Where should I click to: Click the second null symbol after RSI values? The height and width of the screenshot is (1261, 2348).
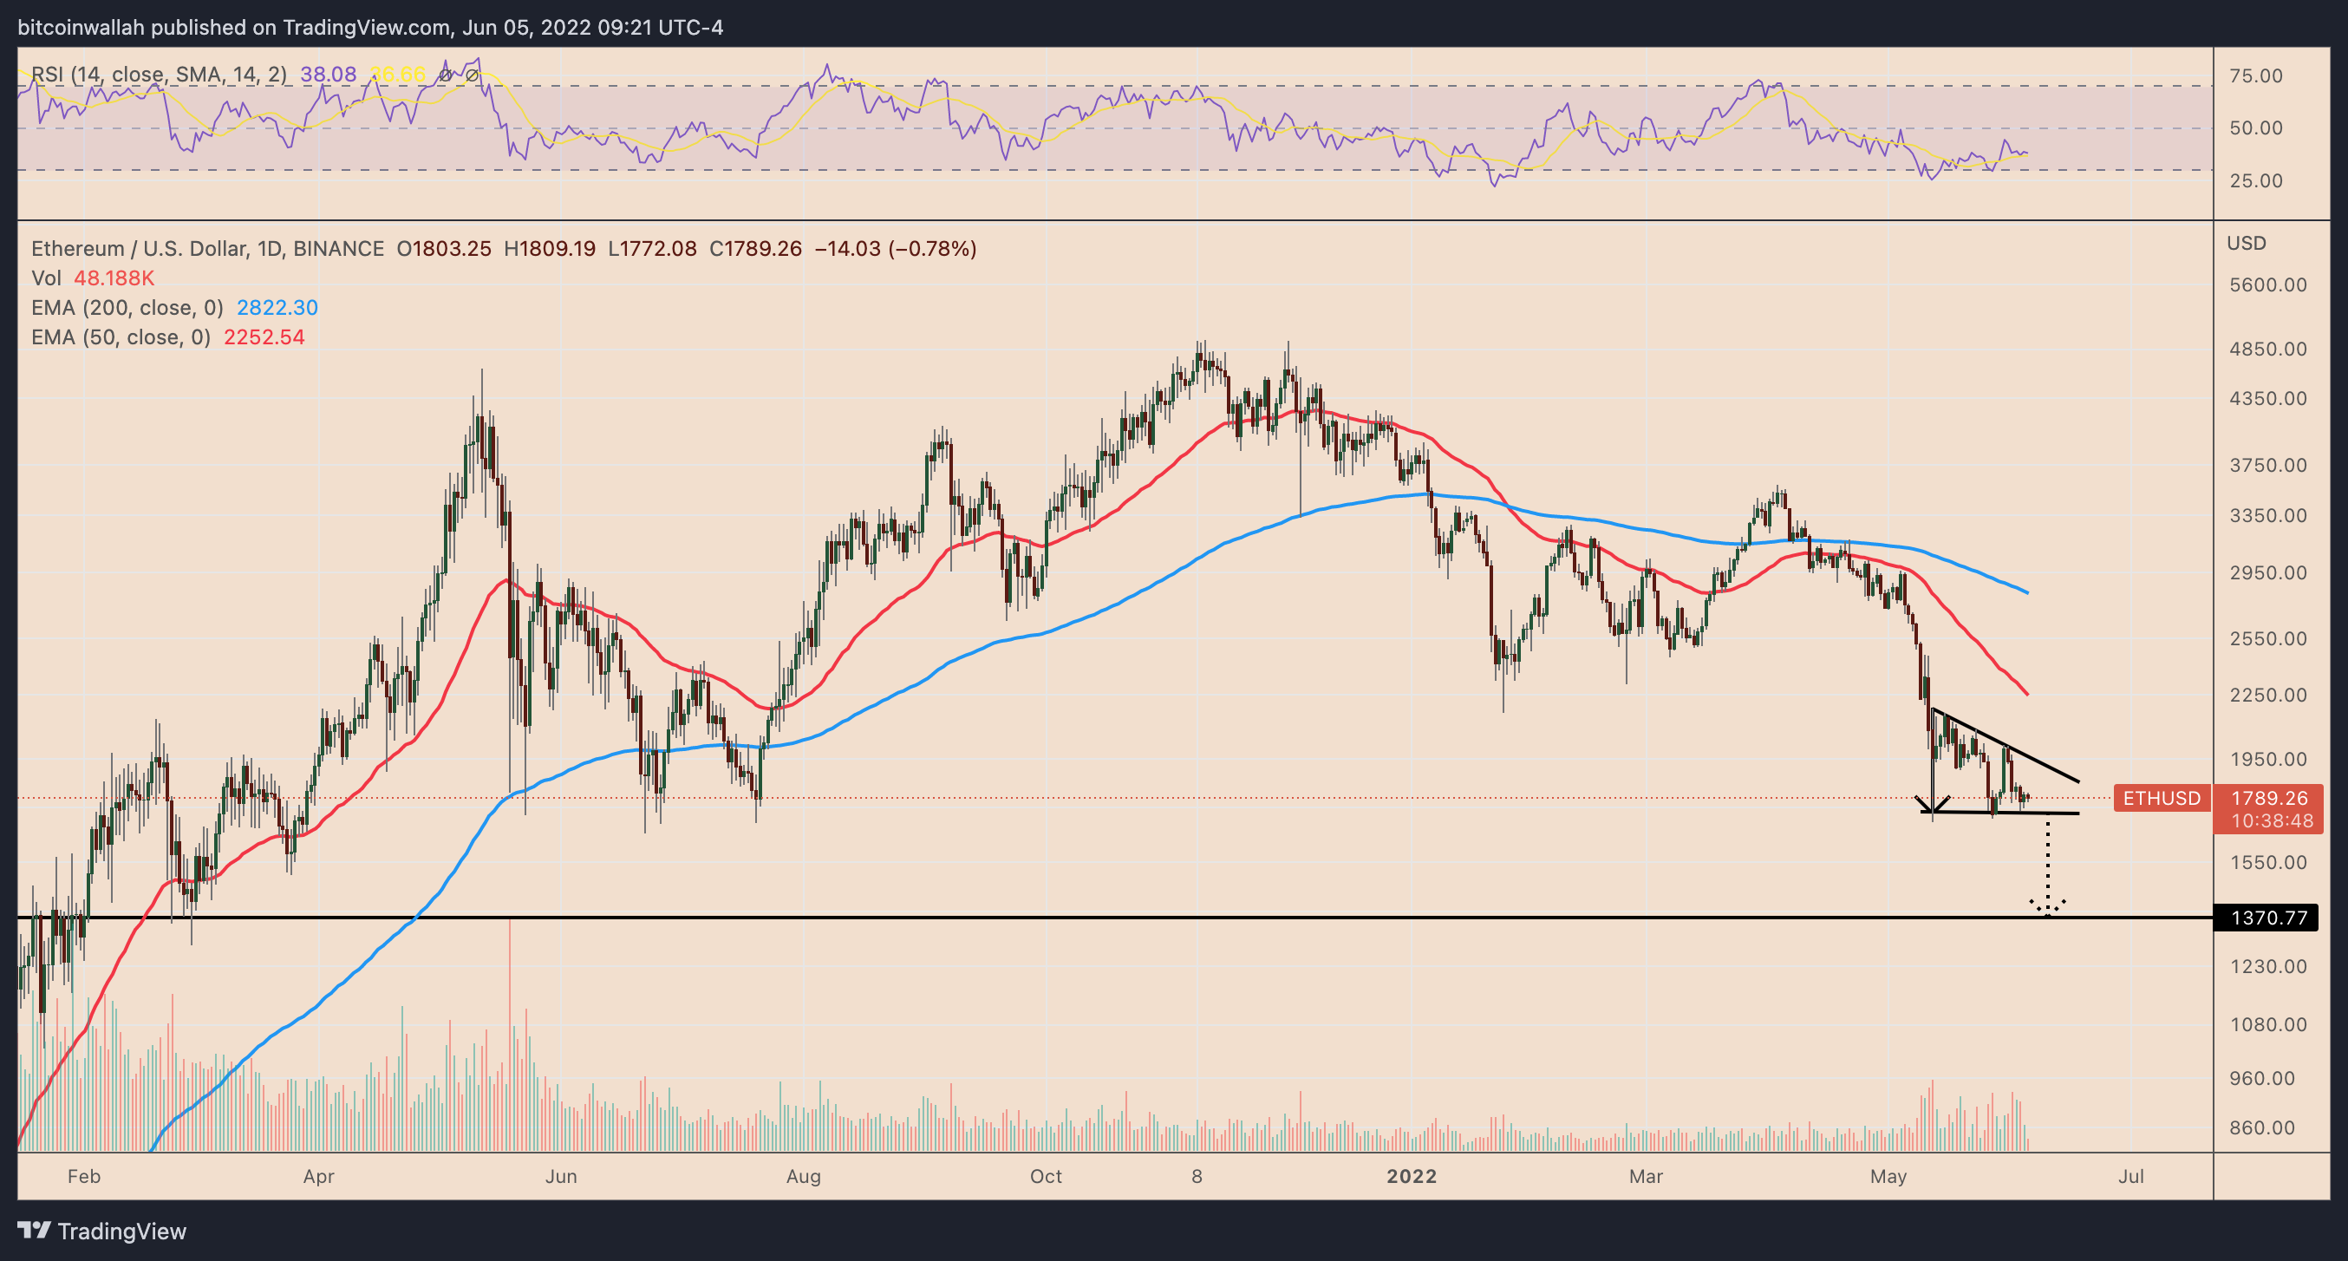(471, 75)
